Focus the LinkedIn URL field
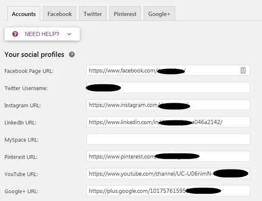 pos(168,122)
